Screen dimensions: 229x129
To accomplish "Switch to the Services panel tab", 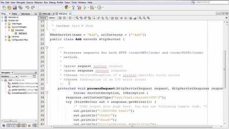I will (x=25, y=14).
